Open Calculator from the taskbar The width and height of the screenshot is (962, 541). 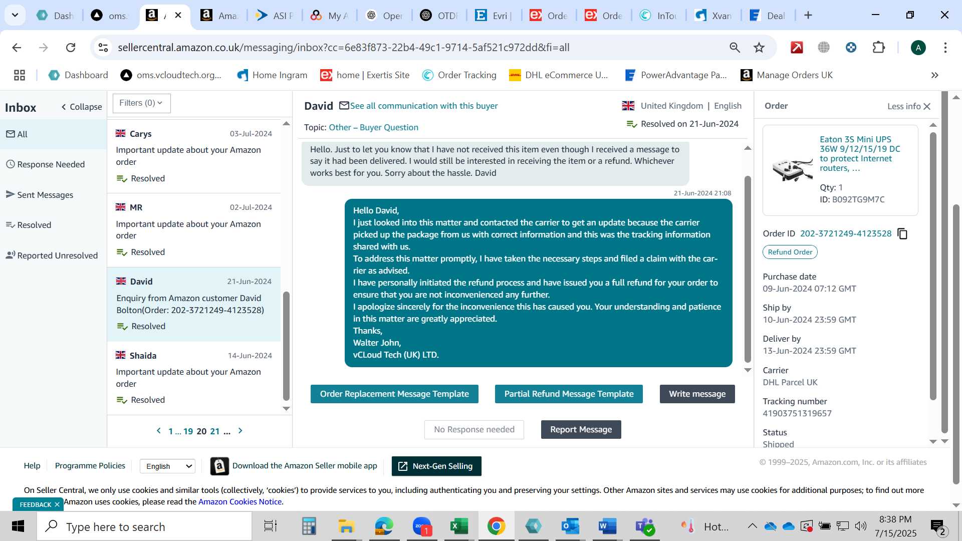[x=309, y=526]
